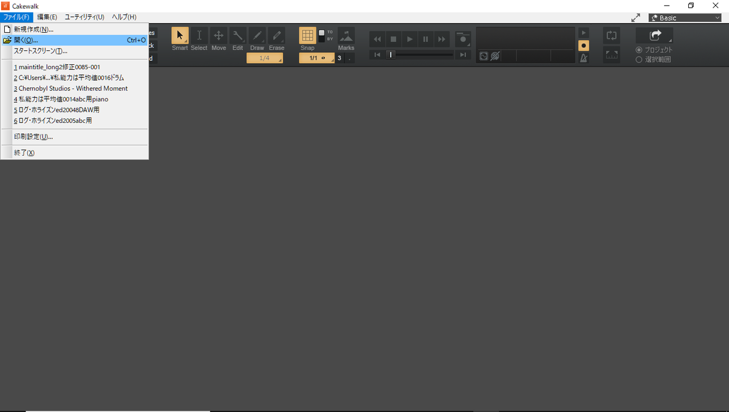Viewport: 729px width, 412px height.
Task: Choose 新規作成(N)... menu entry
Action: point(74,29)
